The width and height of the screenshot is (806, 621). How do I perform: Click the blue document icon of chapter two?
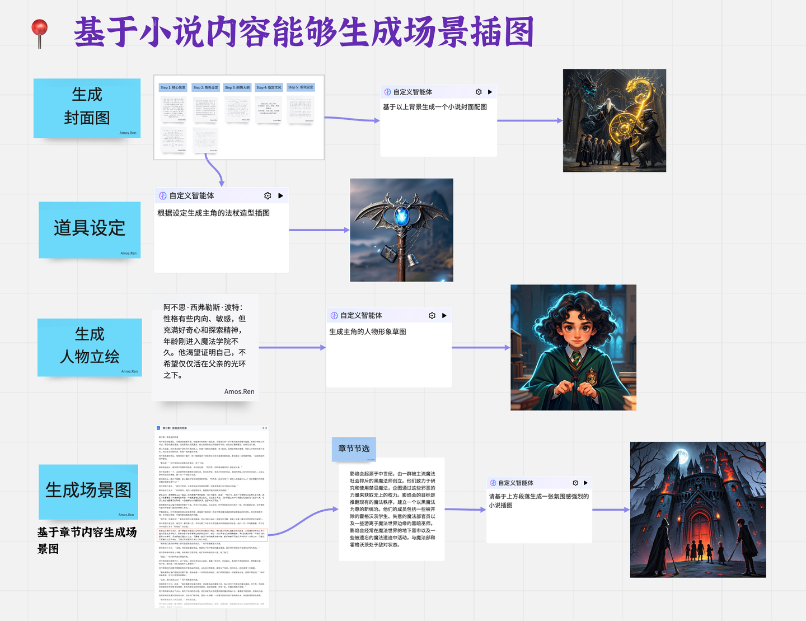(x=158, y=428)
